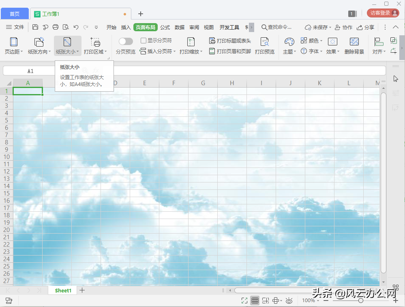405x307 pixels.
Task: Open the 对齐 align menu
Action: point(379,46)
